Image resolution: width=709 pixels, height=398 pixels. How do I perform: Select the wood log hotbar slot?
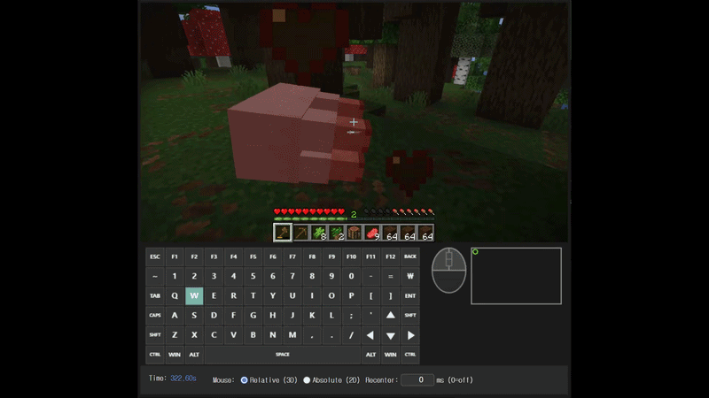[x=354, y=233]
